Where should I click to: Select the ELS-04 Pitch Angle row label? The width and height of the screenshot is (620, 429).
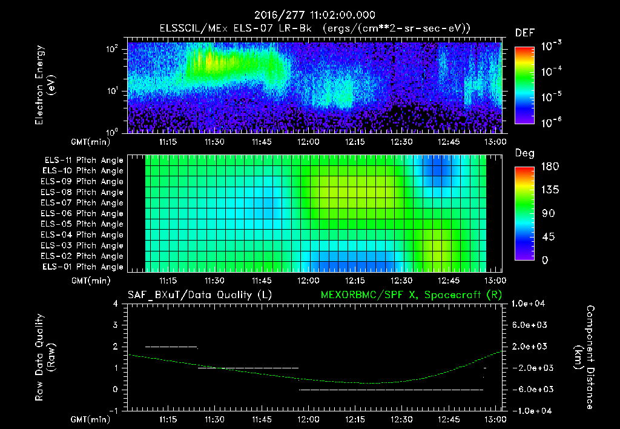(x=82, y=234)
